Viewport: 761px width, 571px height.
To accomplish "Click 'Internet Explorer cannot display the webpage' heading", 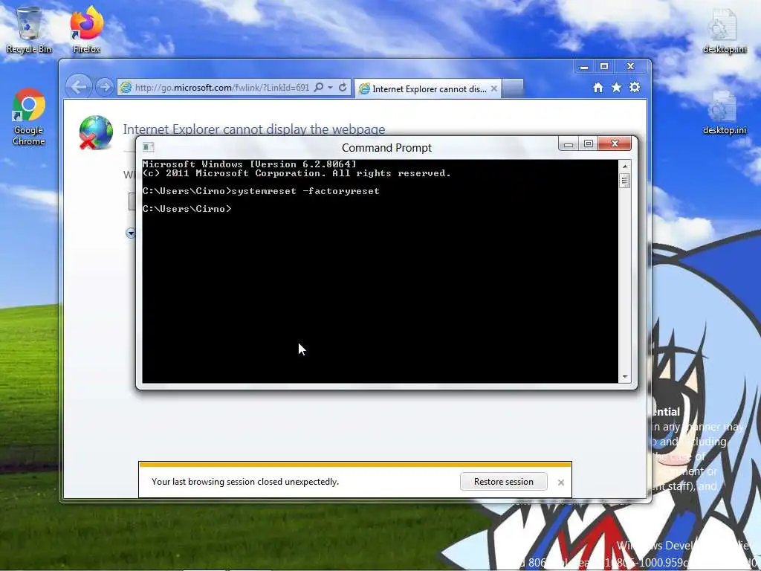I will [254, 129].
